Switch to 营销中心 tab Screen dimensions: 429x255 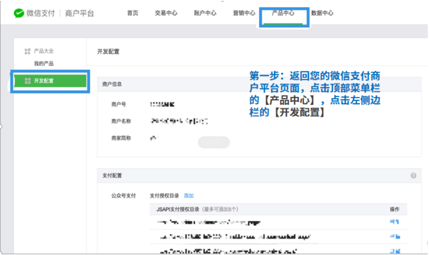coord(244,13)
